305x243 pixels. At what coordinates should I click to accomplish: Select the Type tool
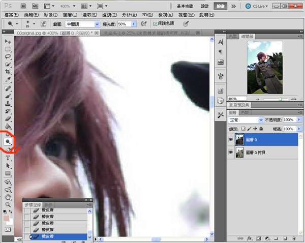8,158
